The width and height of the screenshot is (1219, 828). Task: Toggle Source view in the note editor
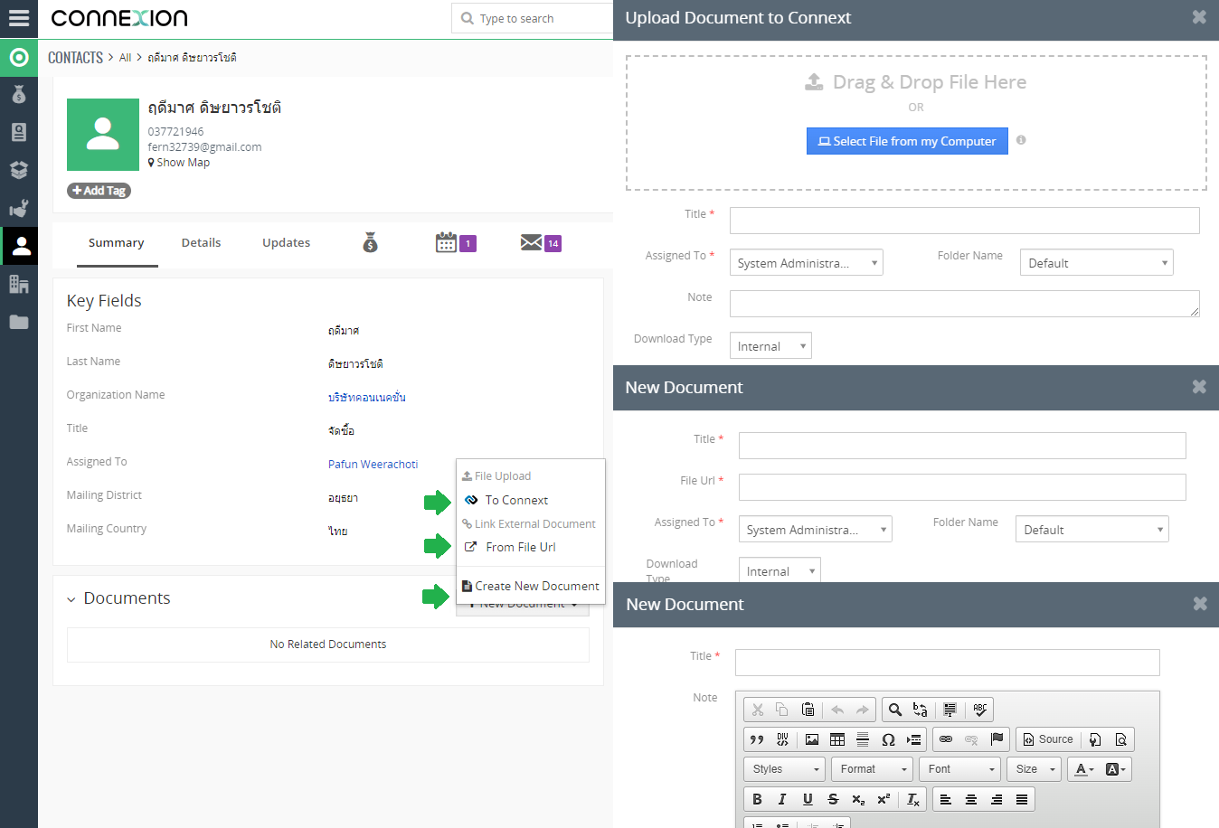click(1047, 739)
